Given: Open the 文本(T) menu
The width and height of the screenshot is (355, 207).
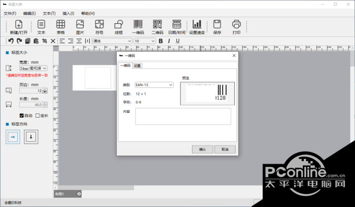Looking at the screenshot, I should click(49, 13).
